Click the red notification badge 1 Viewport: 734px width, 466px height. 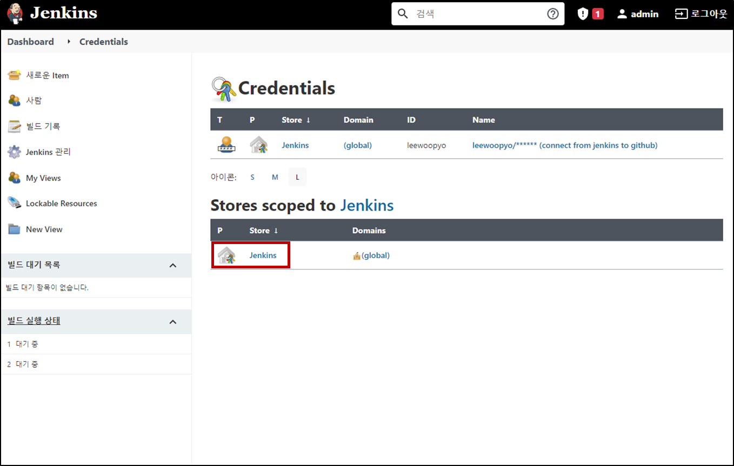[598, 14]
